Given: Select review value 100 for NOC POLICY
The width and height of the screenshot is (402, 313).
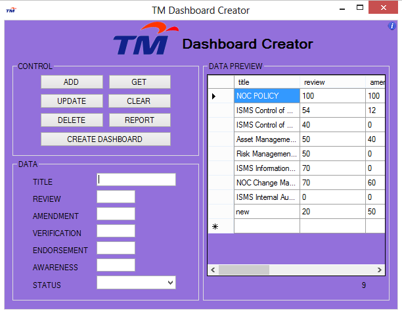Looking at the screenshot, I should click(332, 96).
